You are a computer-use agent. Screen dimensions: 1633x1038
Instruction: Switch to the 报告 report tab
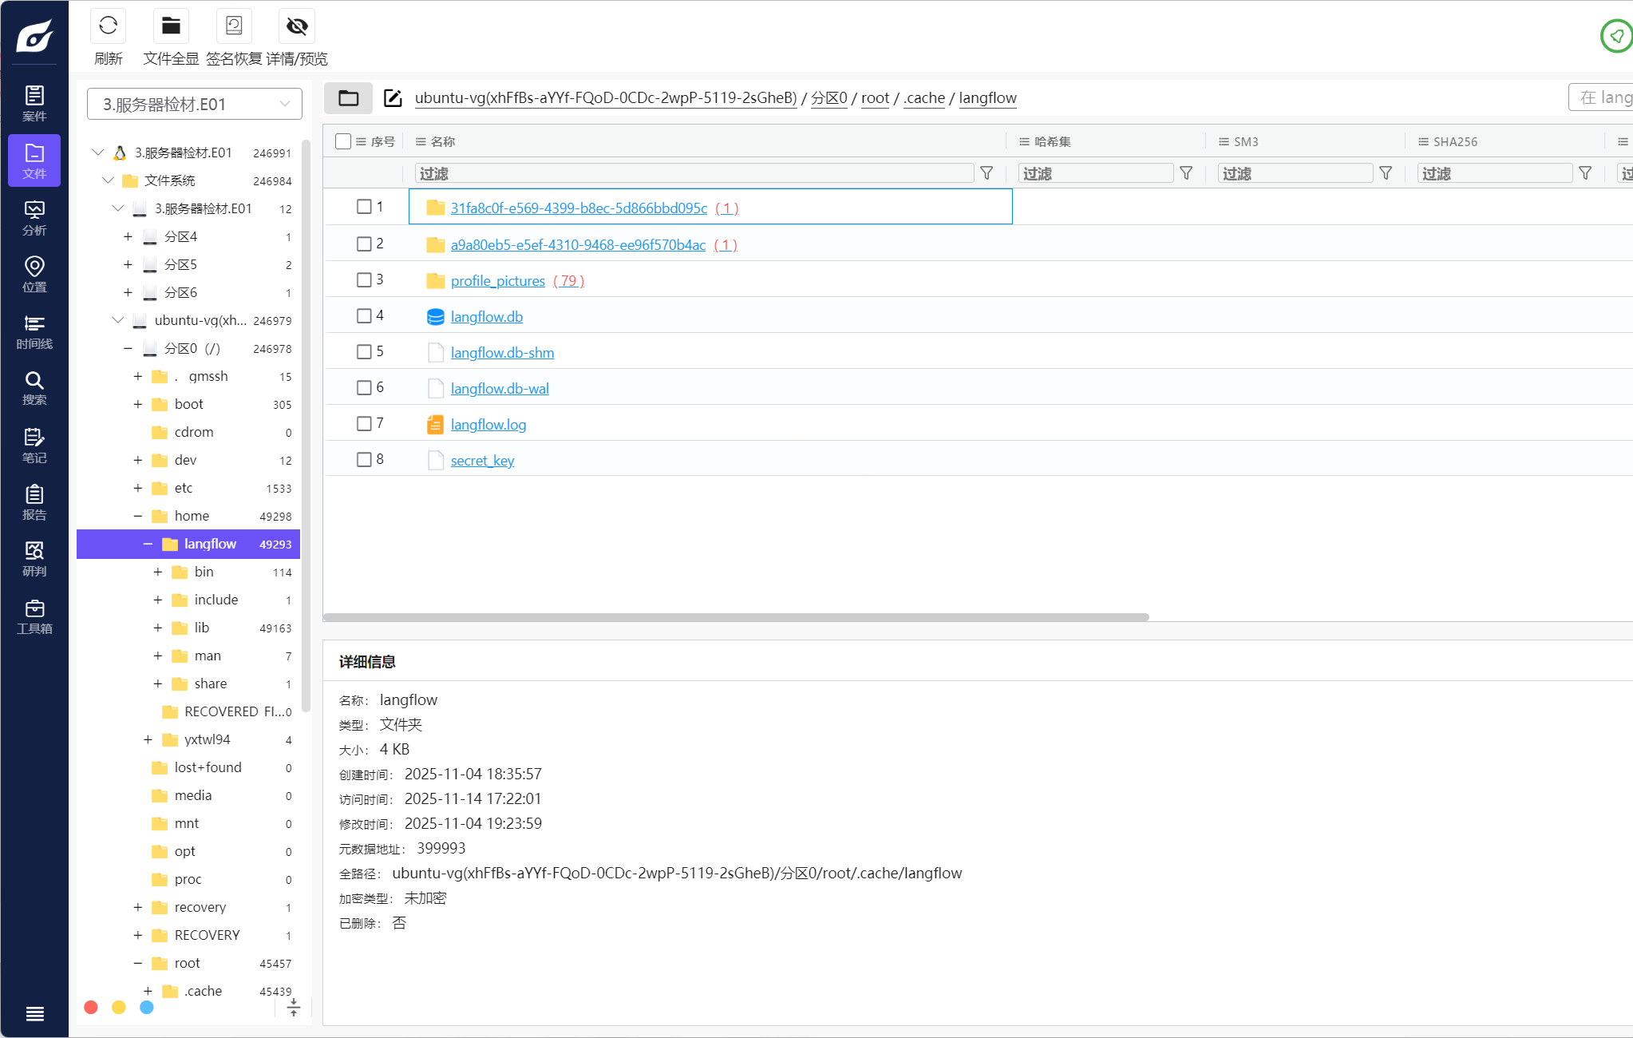point(34,502)
